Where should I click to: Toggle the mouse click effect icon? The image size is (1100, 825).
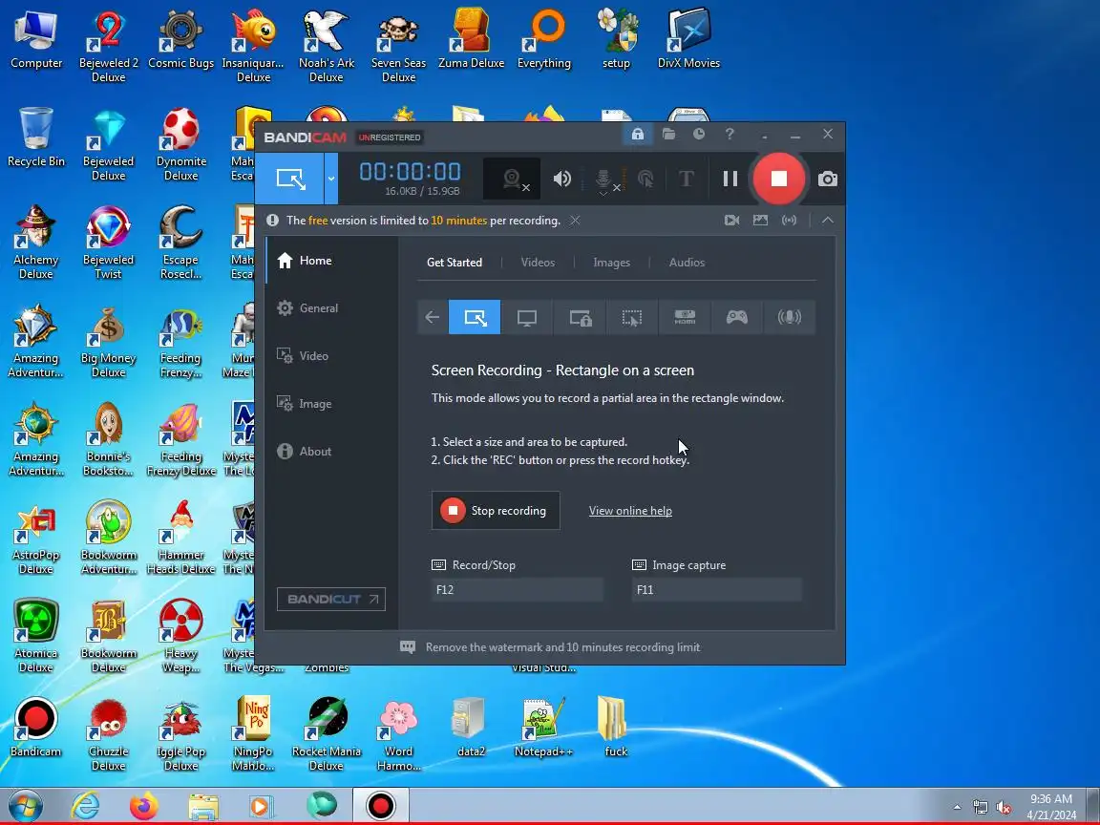(645, 179)
